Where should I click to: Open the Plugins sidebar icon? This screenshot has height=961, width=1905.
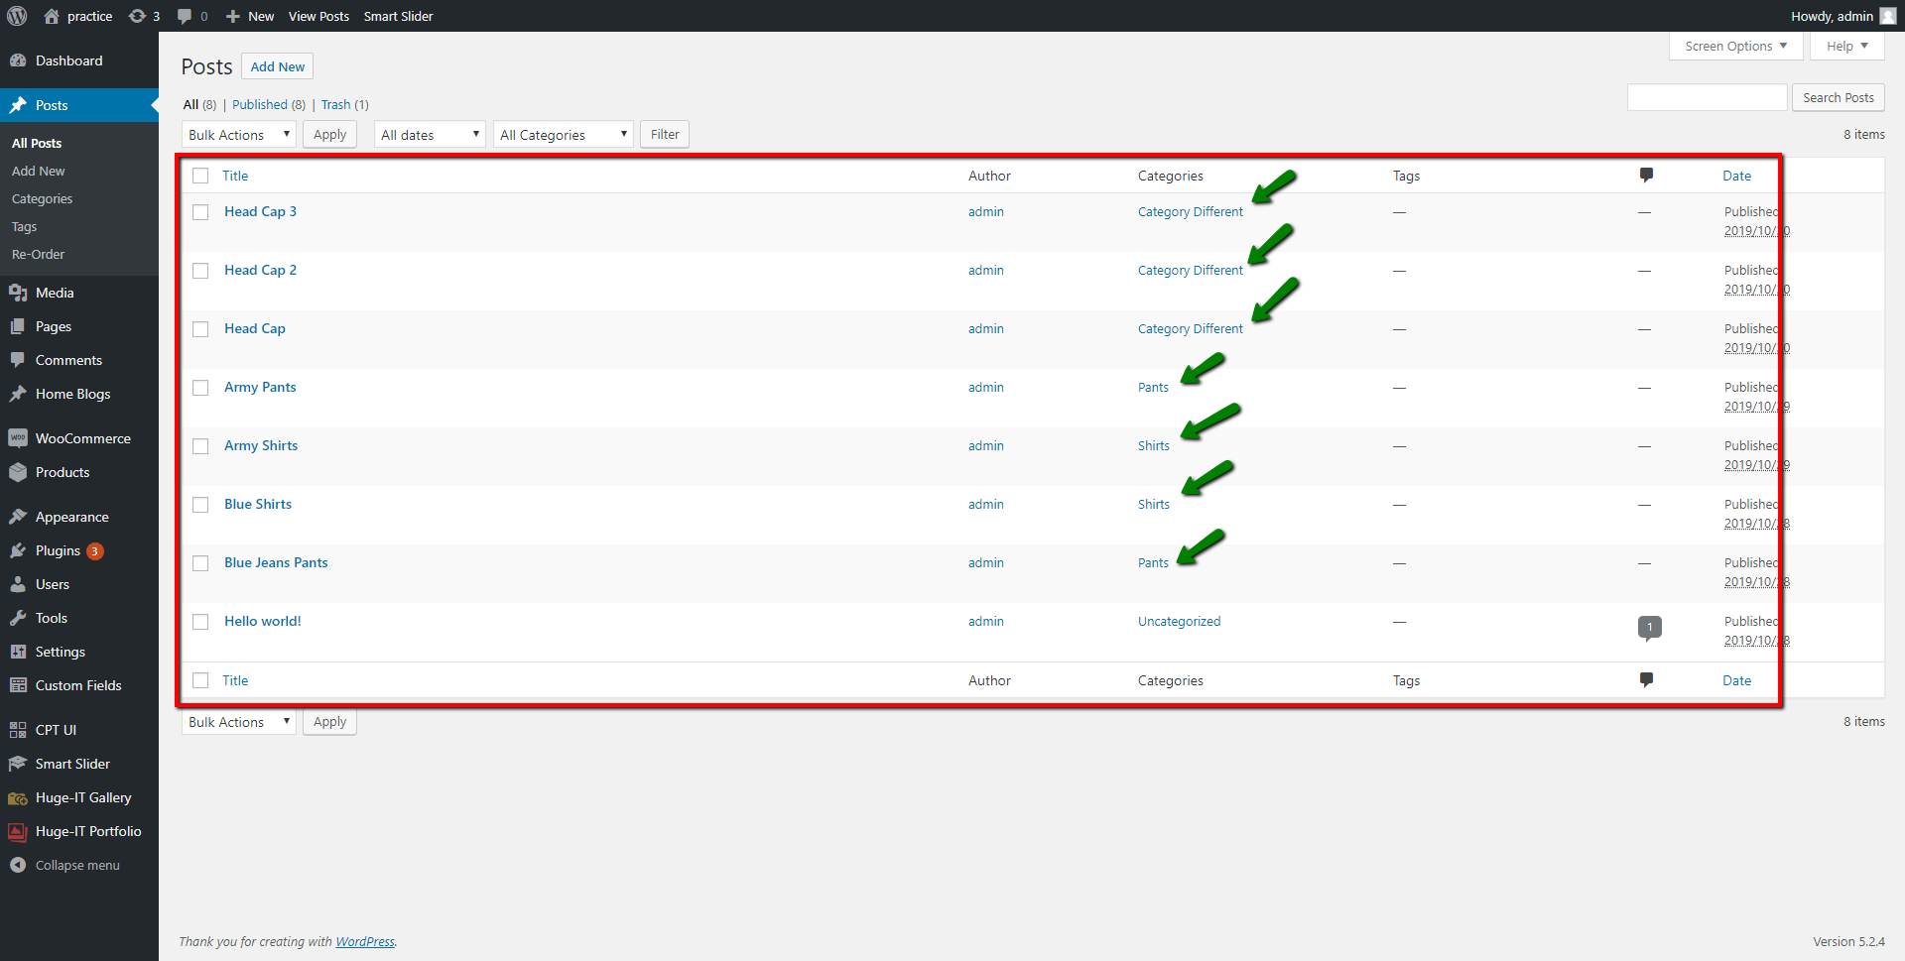point(18,550)
